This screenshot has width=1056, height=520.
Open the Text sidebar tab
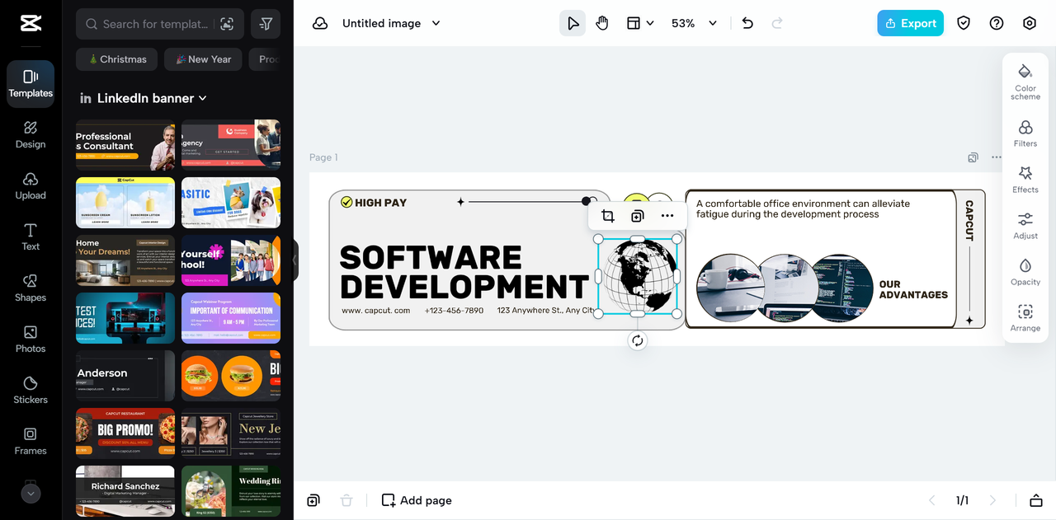31,237
